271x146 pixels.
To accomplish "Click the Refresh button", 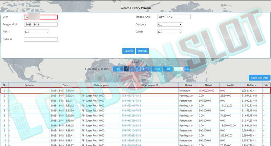I will pos(142,51).
